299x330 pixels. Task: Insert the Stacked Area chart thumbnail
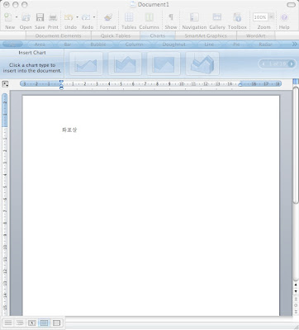(x=125, y=64)
